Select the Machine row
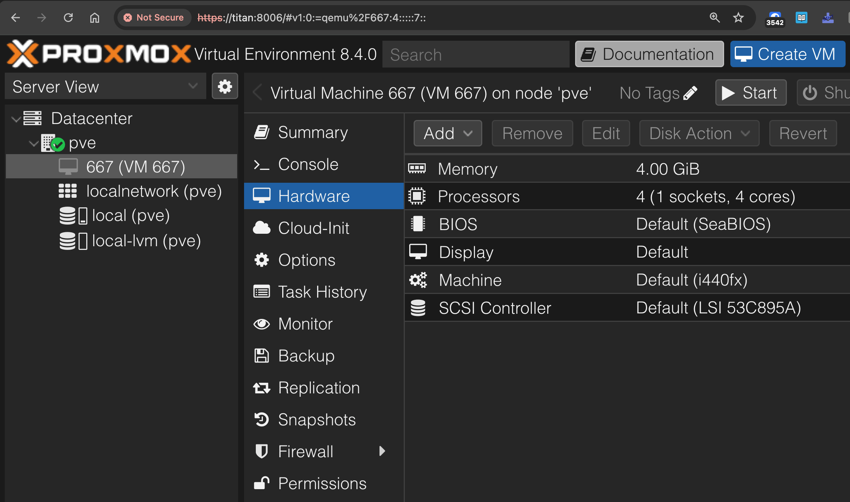 pos(627,280)
